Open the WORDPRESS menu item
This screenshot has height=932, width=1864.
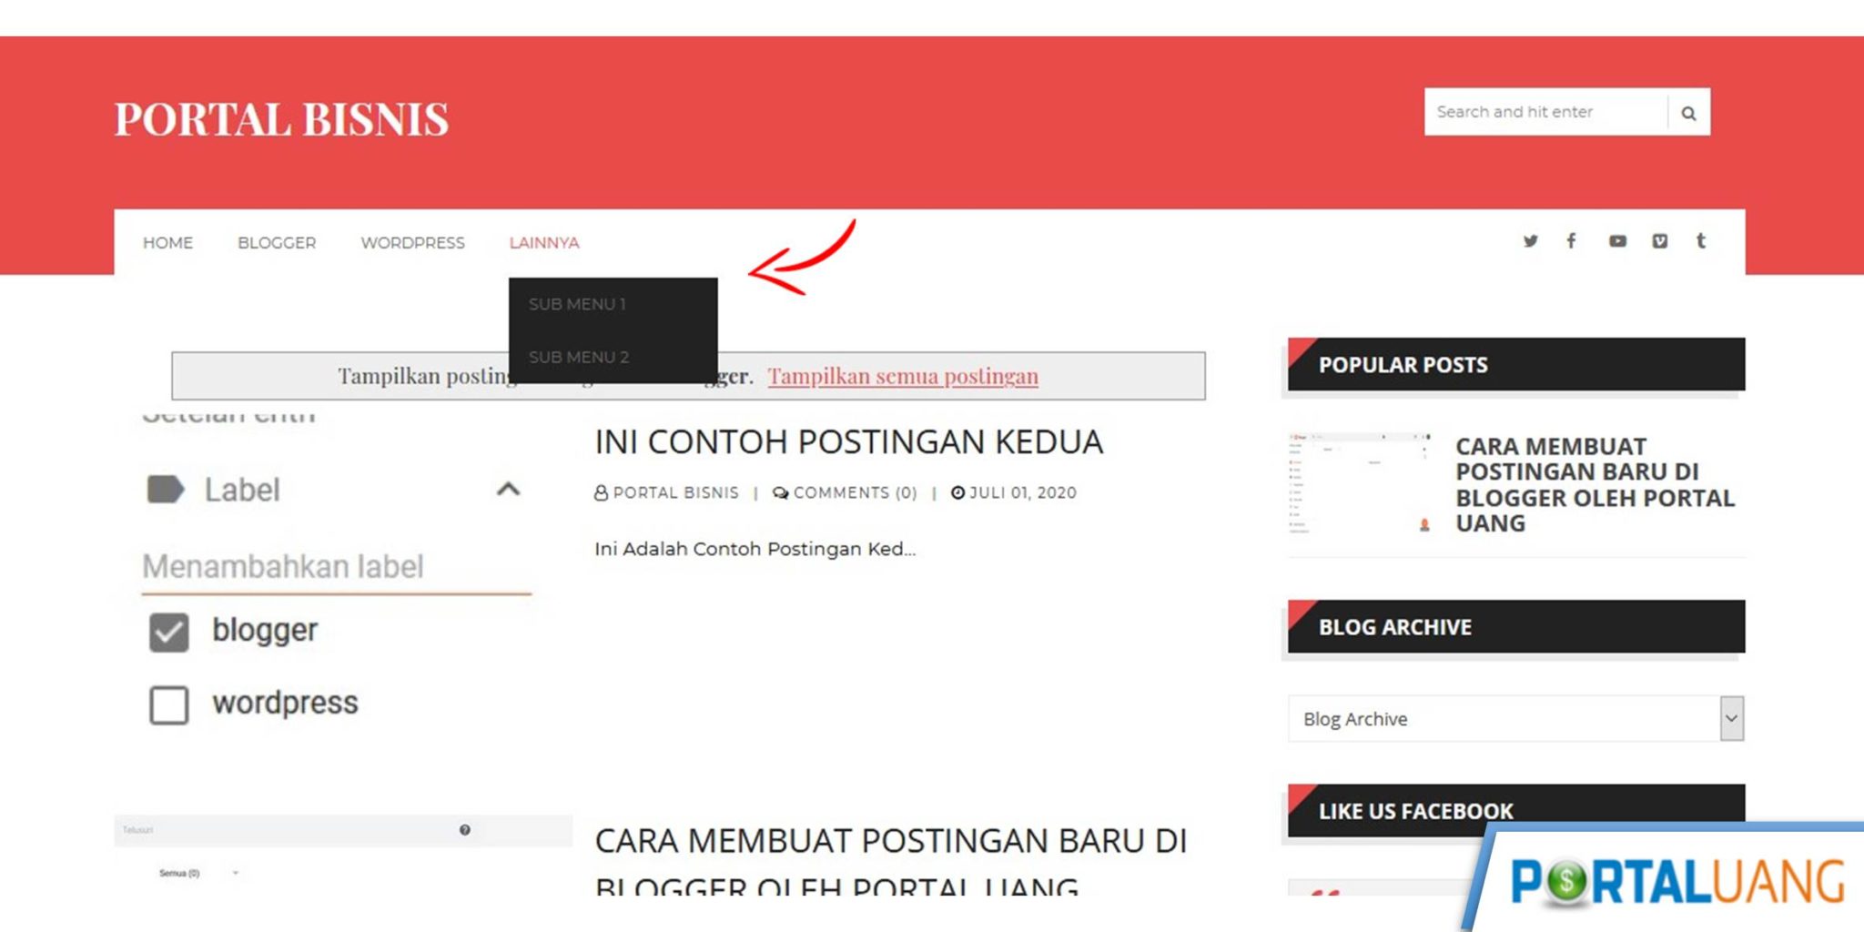tap(412, 243)
